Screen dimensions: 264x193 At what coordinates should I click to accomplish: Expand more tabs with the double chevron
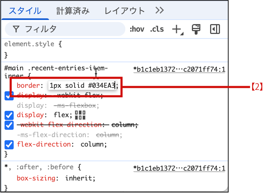point(160,10)
